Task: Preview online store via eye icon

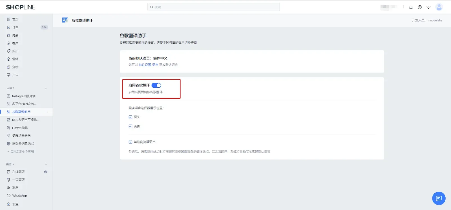Action: point(46,172)
